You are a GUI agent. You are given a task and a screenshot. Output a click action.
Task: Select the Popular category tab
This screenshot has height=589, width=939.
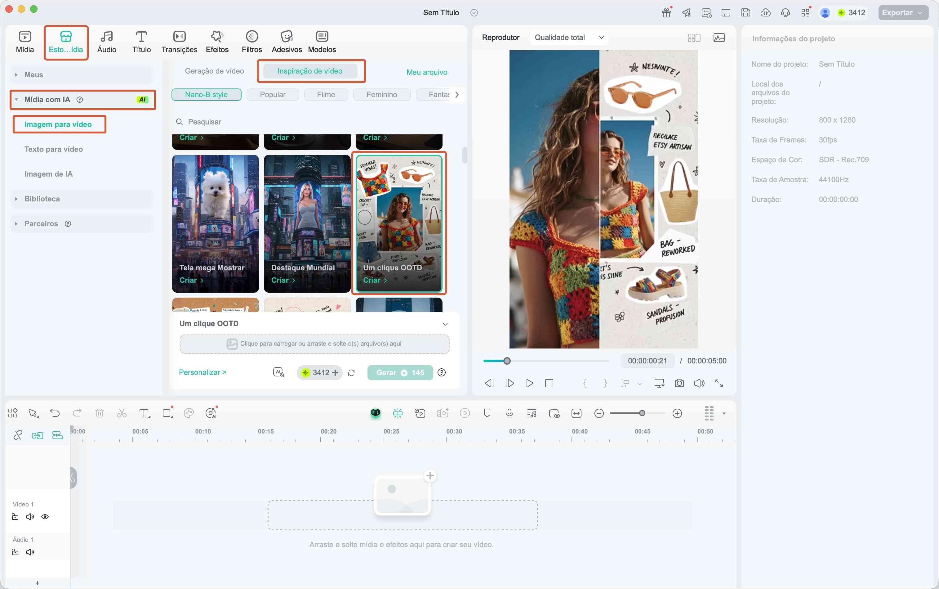coord(273,95)
